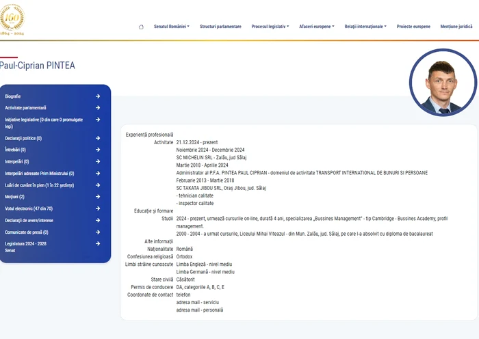Screen dimensions: 479x339
Task: Click the arrow beside Comunicate de presă (0)
Action: click(98, 232)
